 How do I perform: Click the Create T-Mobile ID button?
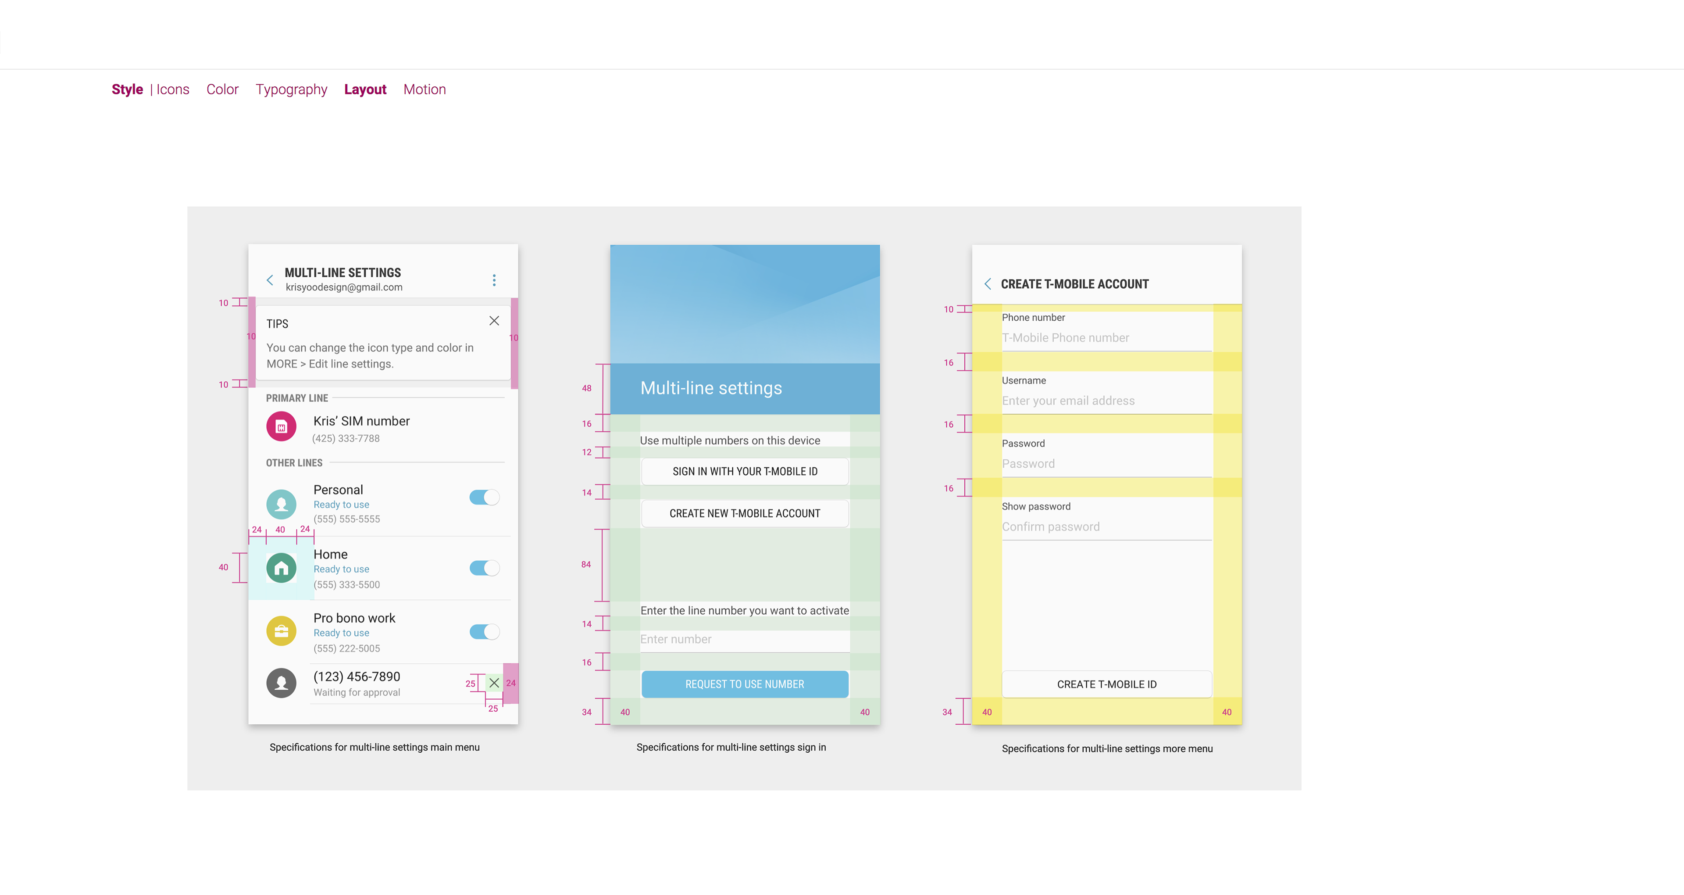(1106, 684)
